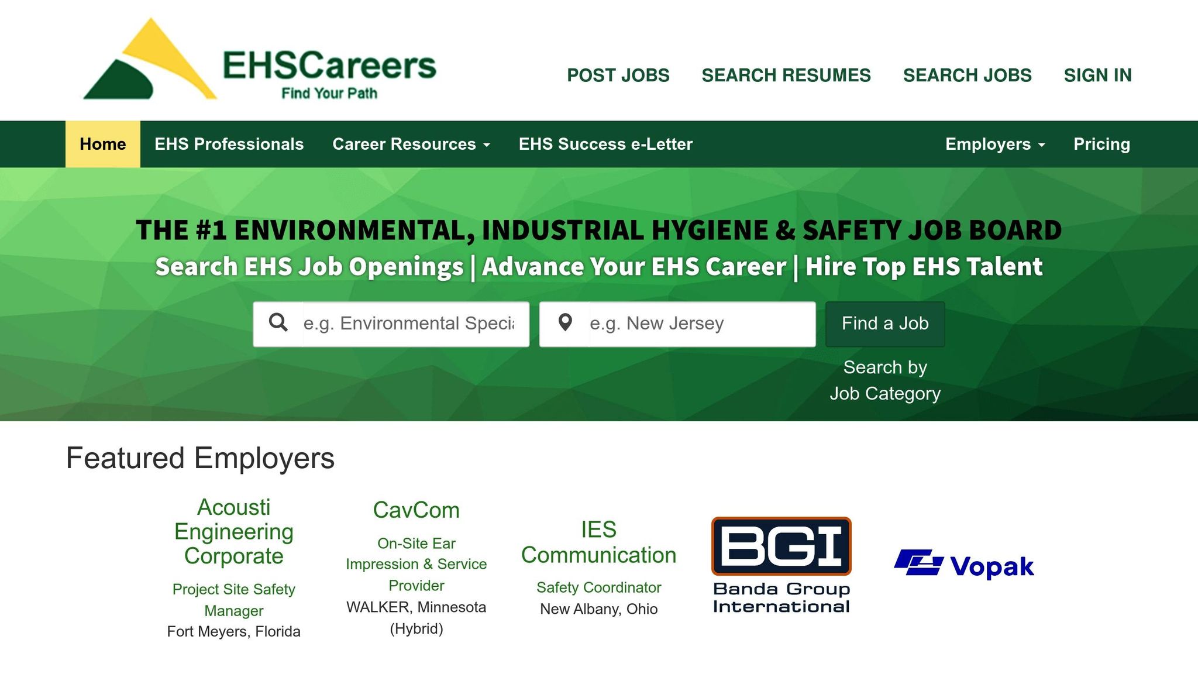Open EHS Success e-Letter page
Screen dimensions: 1198x674
coord(605,144)
